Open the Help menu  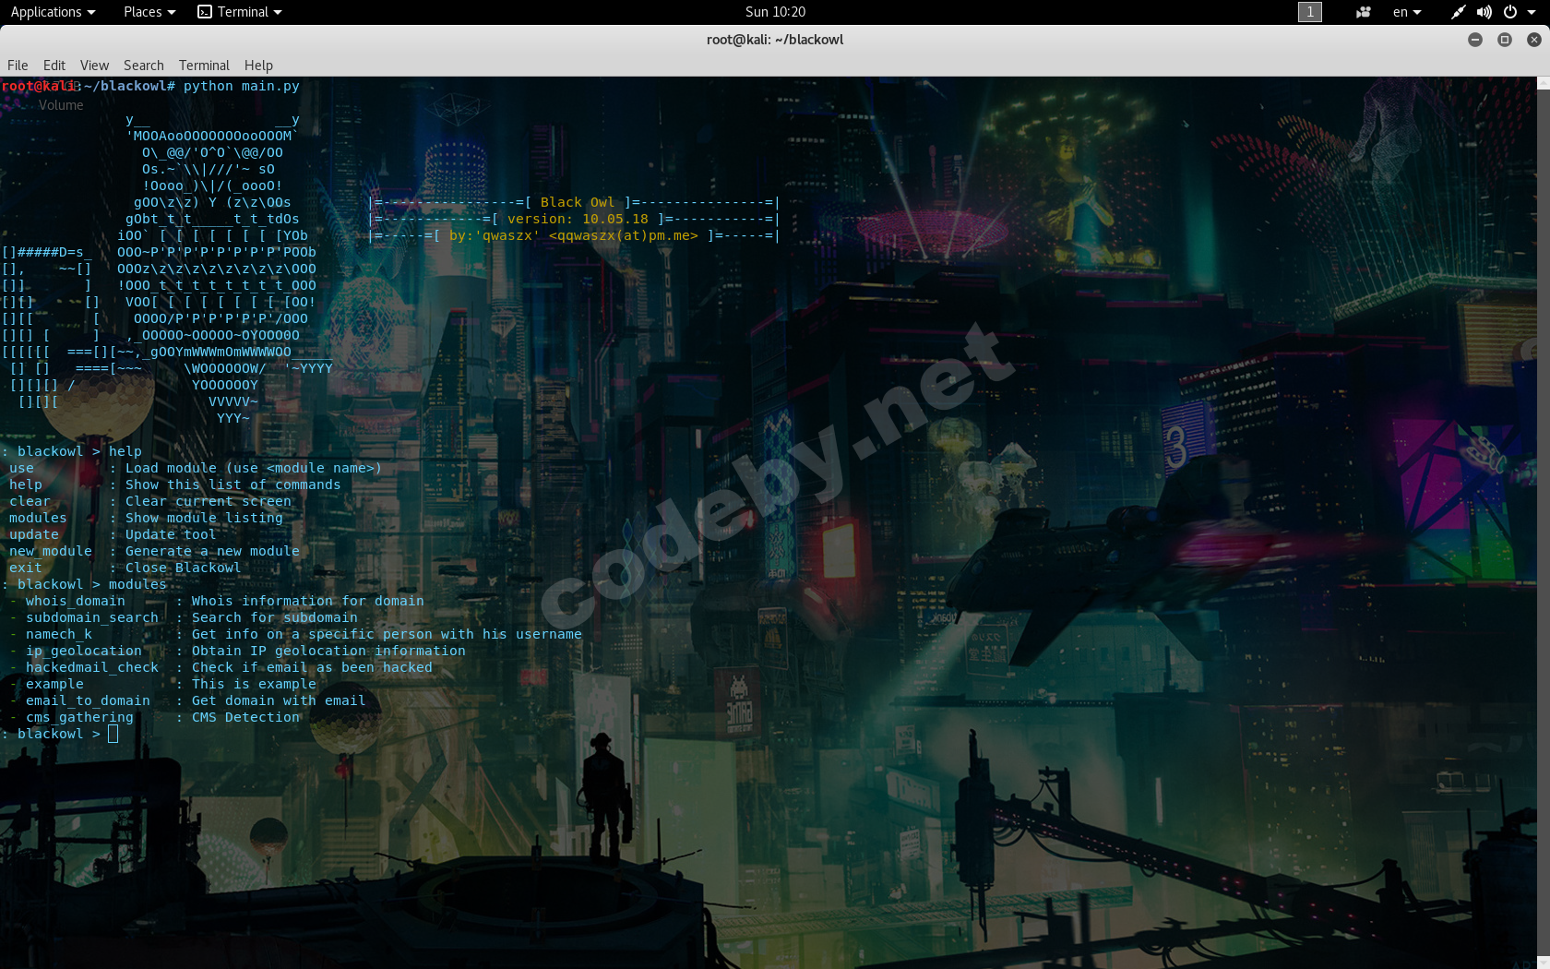click(258, 66)
